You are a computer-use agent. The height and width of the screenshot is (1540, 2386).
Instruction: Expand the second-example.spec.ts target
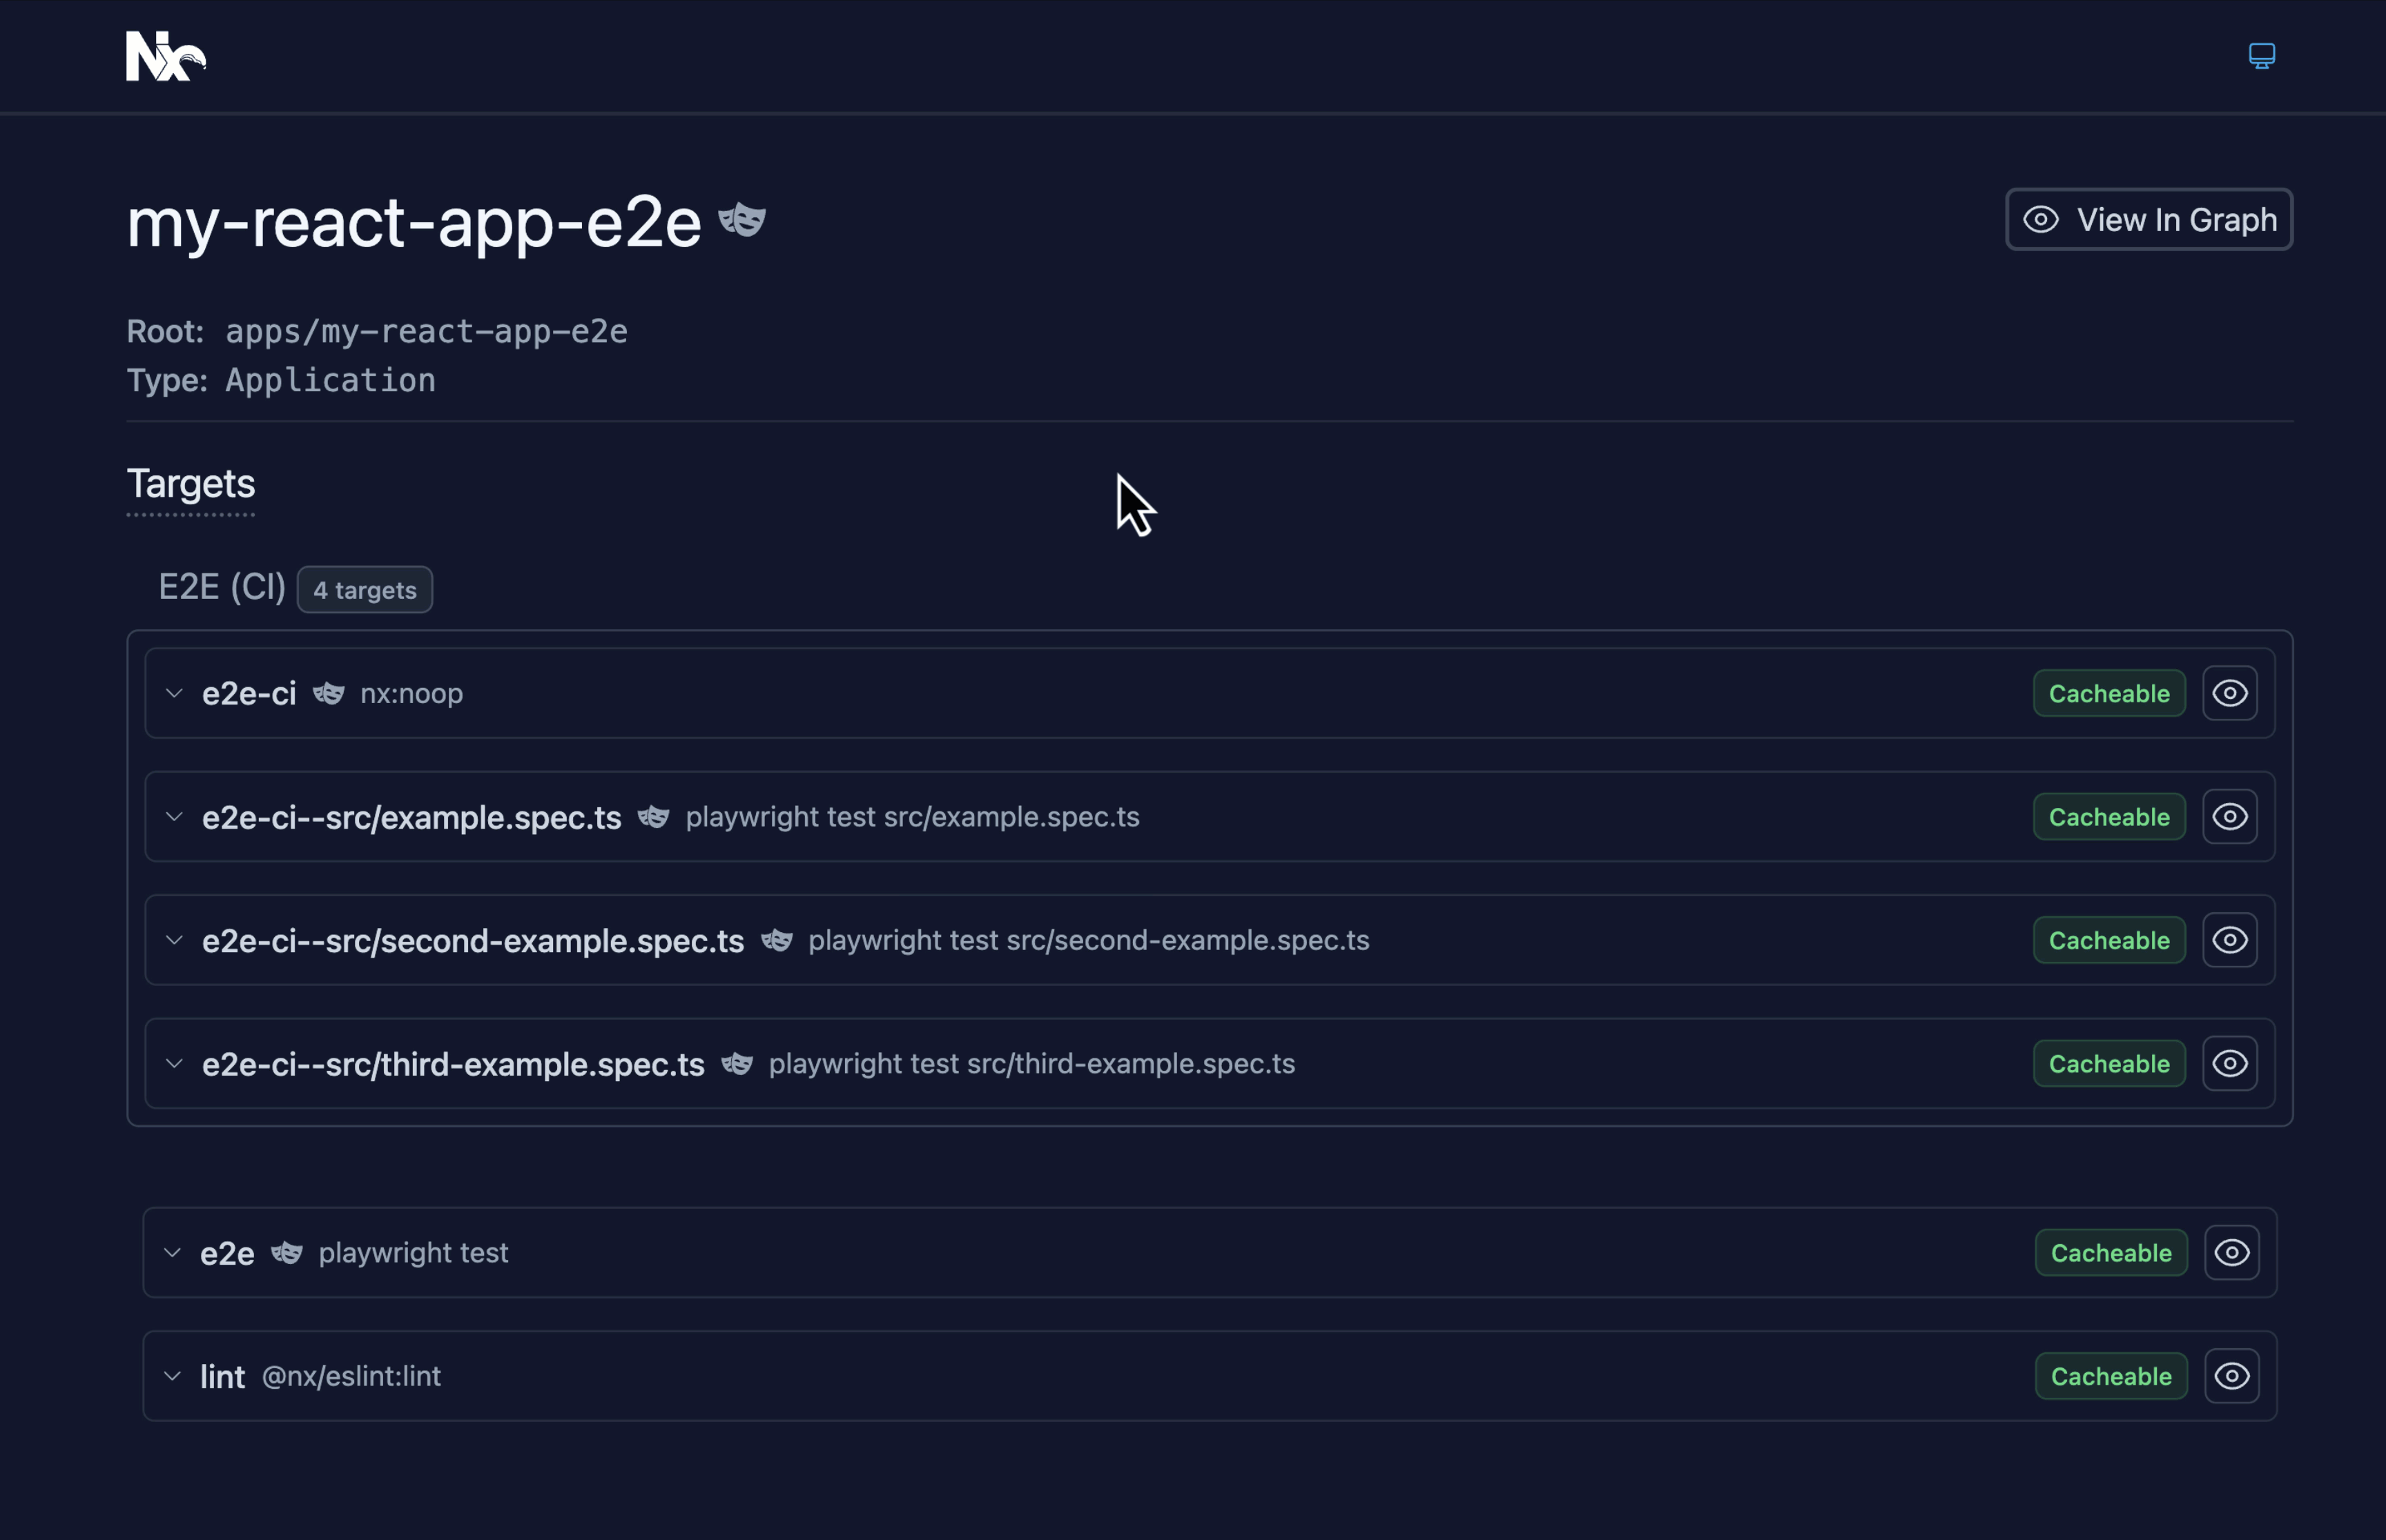[173, 939]
